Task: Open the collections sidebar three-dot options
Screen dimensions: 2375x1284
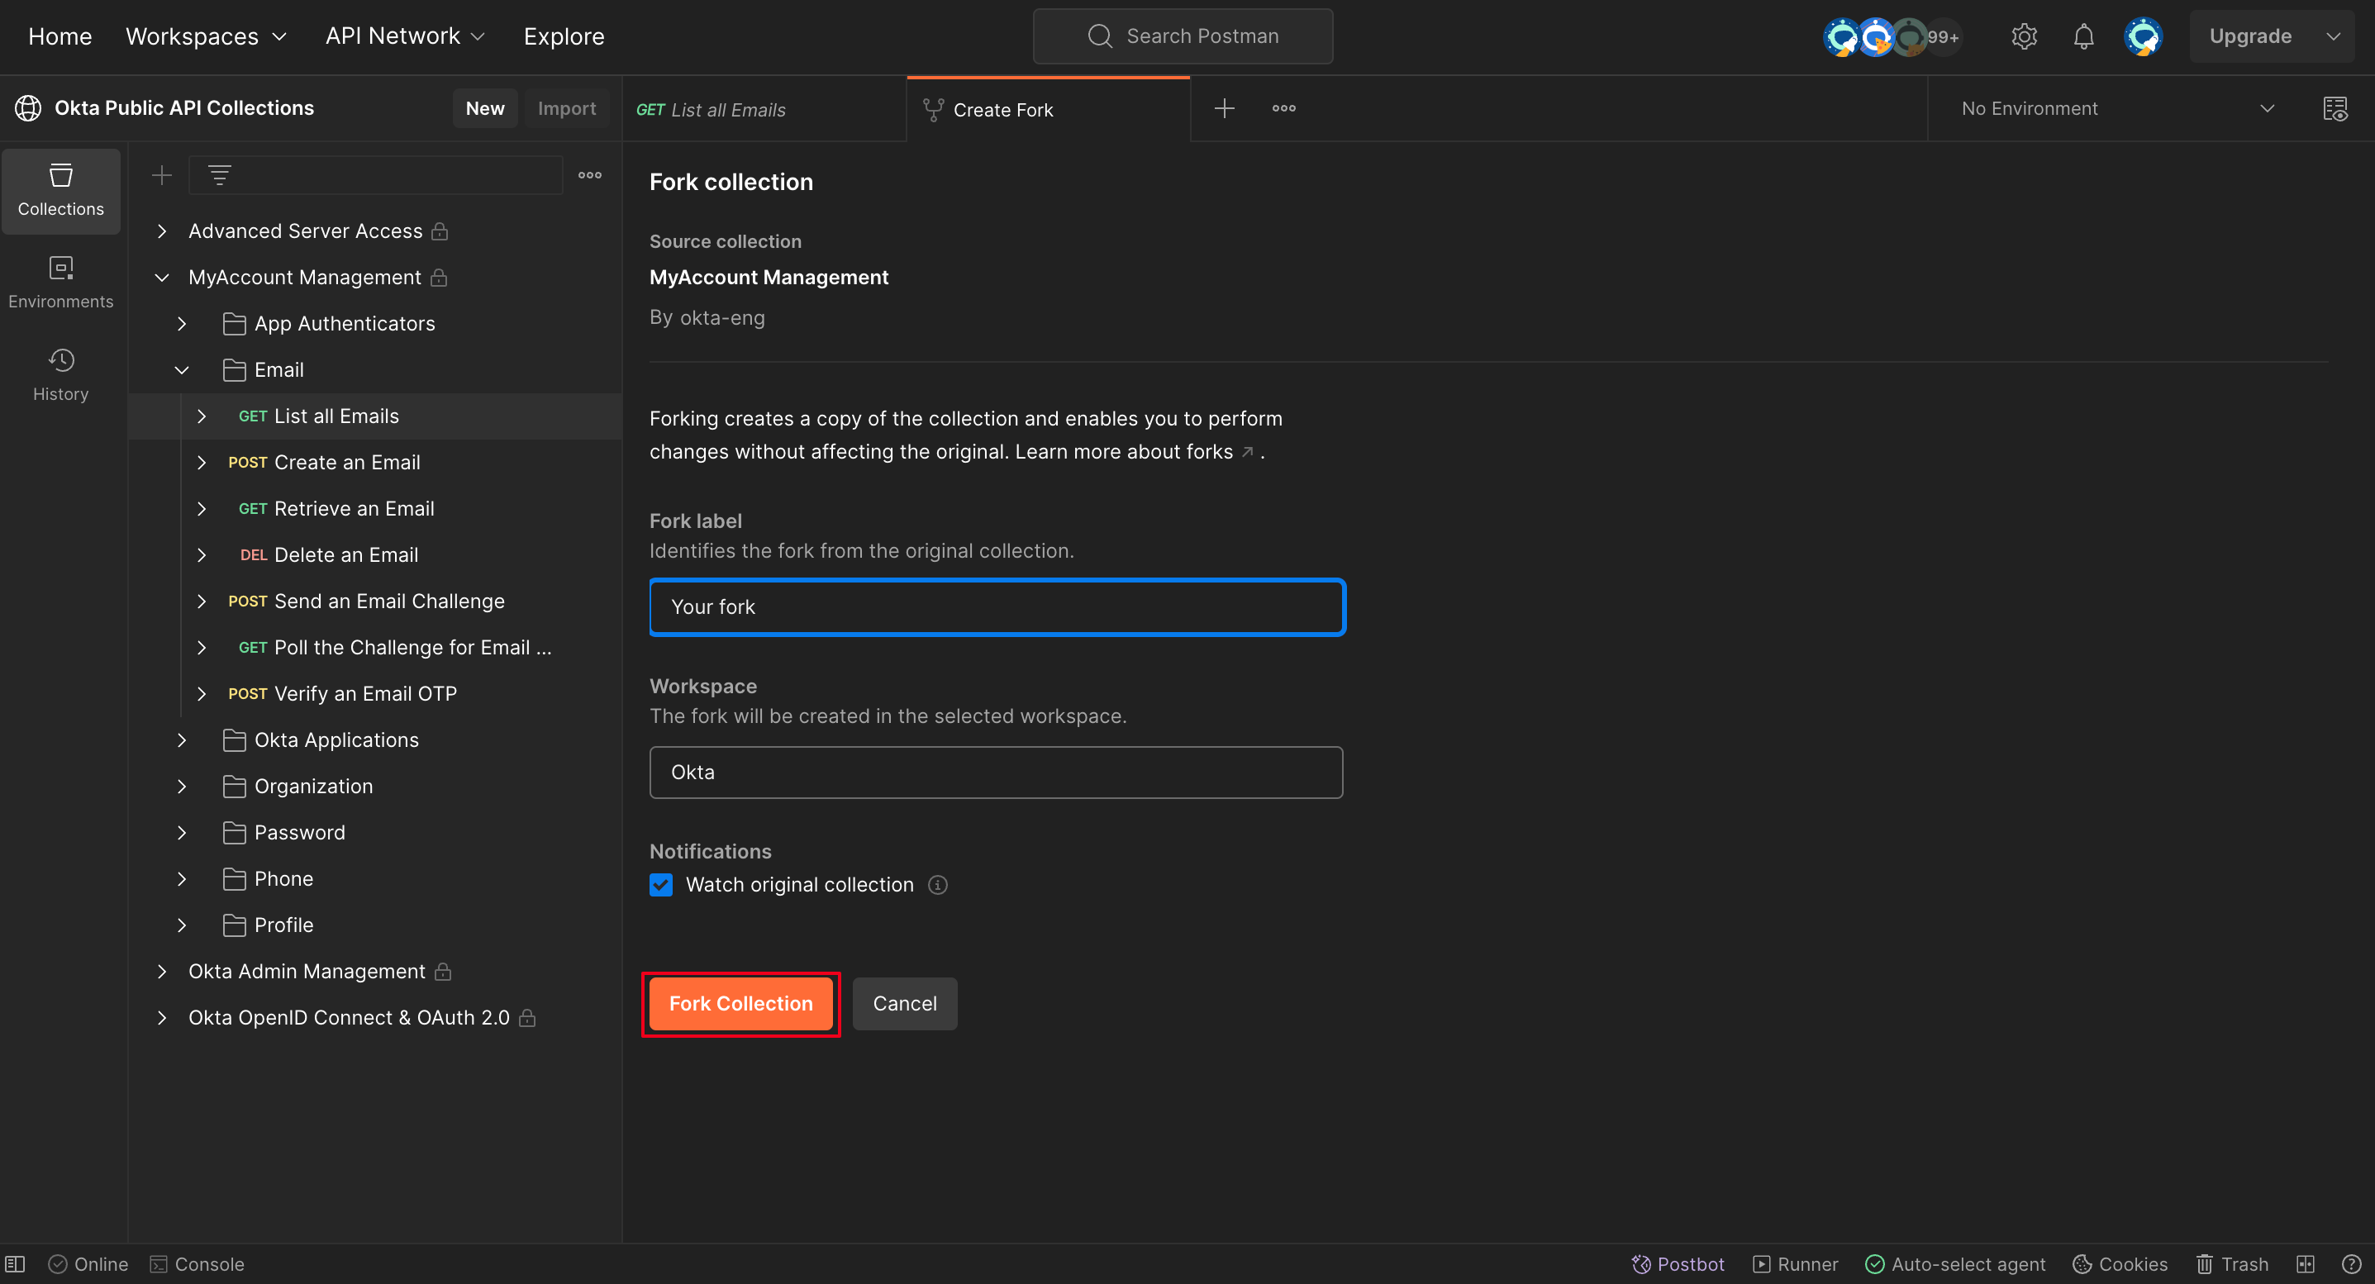Action: (x=590, y=175)
